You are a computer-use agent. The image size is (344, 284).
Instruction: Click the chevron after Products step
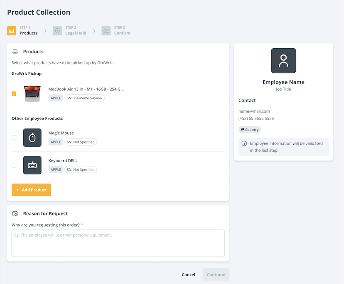pos(45,31)
